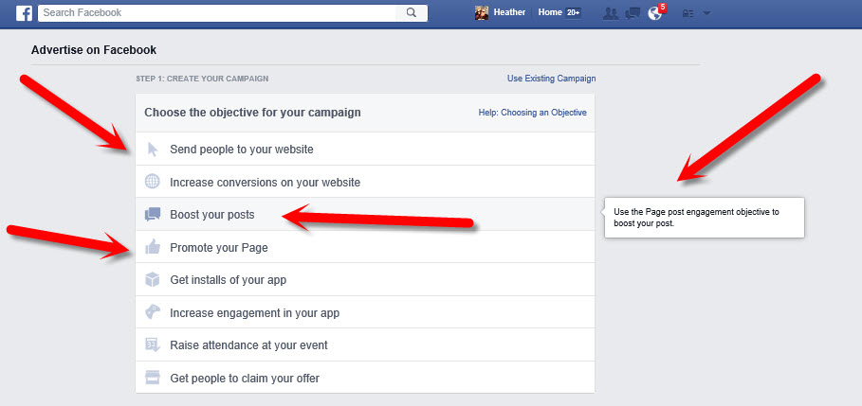Choose the Promote your Page objective
Viewport: 862px width, 406px height.
pyautogui.click(x=365, y=247)
